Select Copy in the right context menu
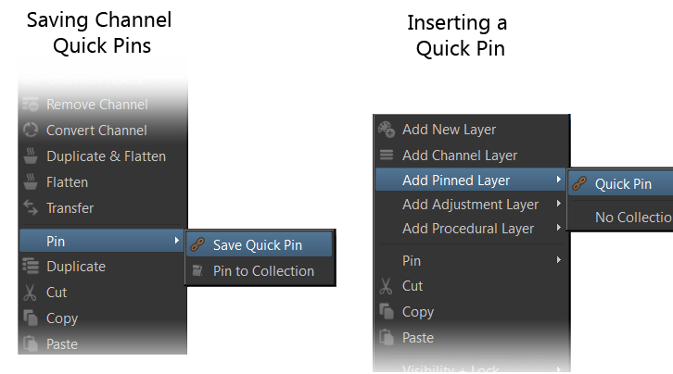The image size is (673, 374). pos(418,312)
